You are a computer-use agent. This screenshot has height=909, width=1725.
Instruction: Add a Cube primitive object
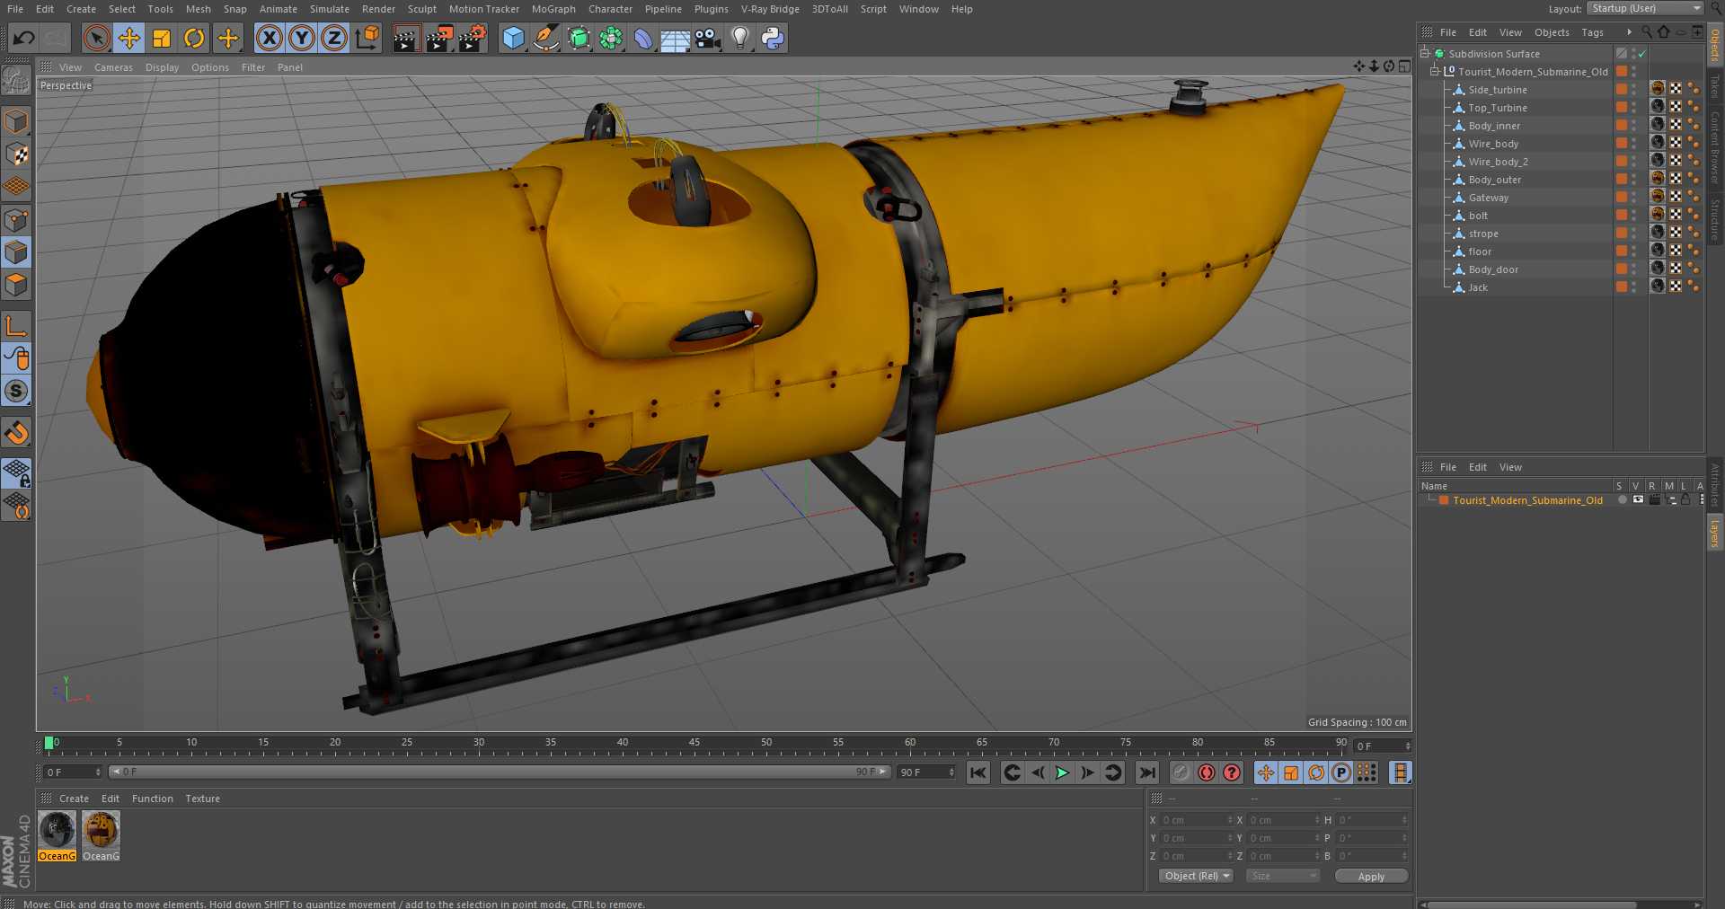tap(513, 38)
